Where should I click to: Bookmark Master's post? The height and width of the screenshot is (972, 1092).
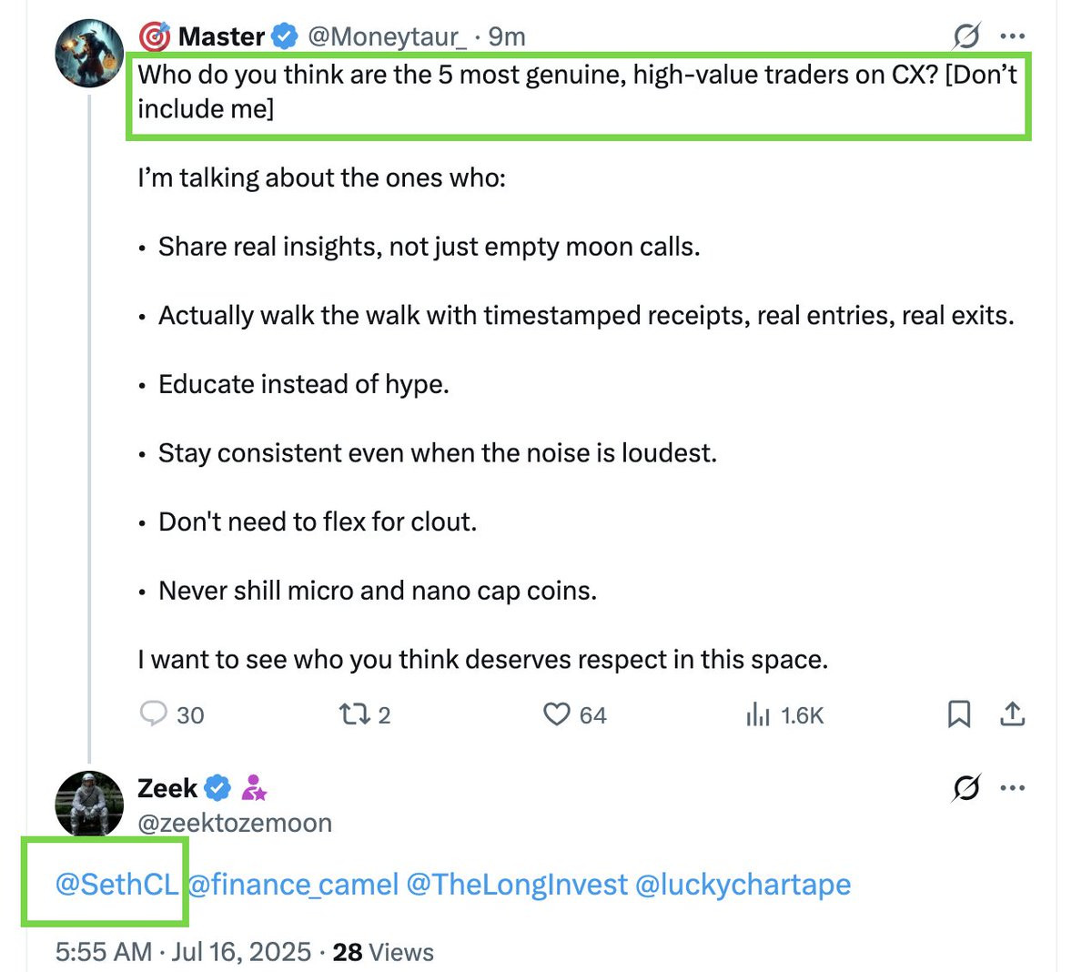pyautogui.click(x=958, y=714)
